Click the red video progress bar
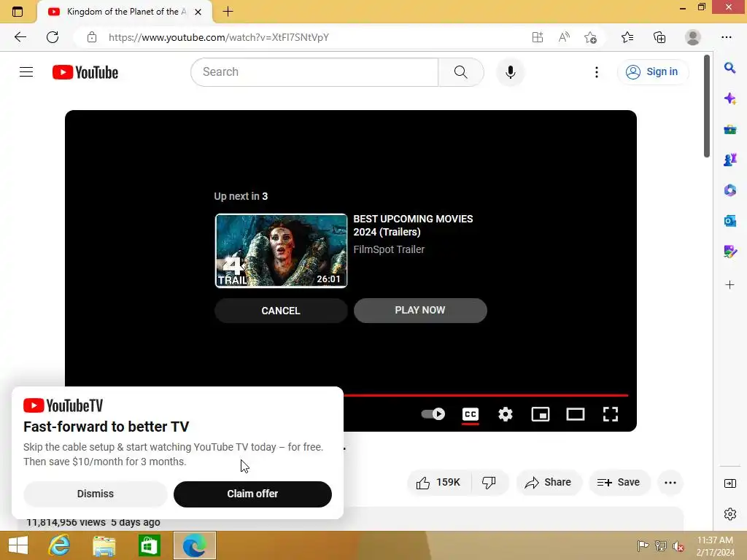The height and width of the screenshot is (560, 747). pos(486,395)
